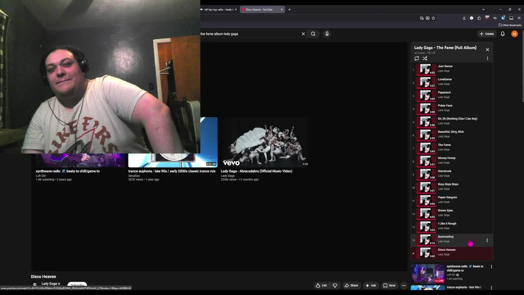Click the house-arrow extension icon
The image size is (524, 295).
point(479,18)
